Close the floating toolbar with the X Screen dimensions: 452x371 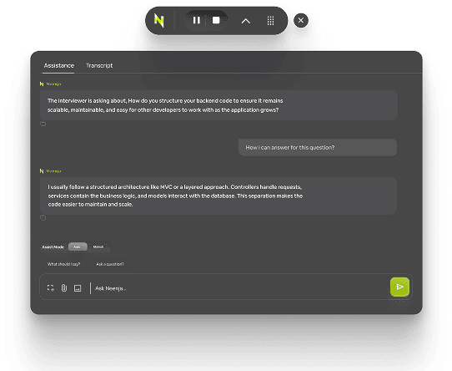click(x=301, y=21)
